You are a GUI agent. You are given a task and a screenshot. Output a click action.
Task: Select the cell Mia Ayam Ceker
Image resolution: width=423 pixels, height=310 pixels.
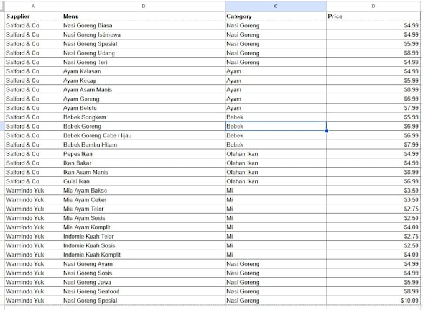pyautogui.click(x=143, y=199)
